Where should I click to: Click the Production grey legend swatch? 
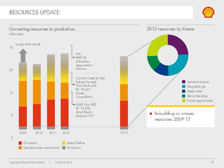tap(64, 148)
